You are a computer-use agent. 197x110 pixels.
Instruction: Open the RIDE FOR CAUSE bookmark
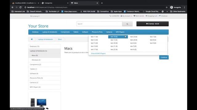click(88, 11)
